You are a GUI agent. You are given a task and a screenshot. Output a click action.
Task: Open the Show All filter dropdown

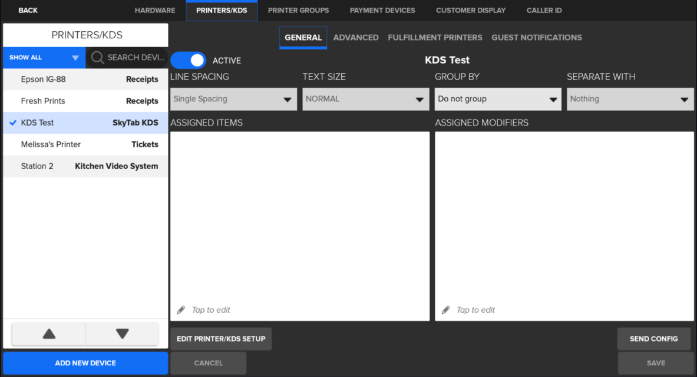click(x=44, y=58)
